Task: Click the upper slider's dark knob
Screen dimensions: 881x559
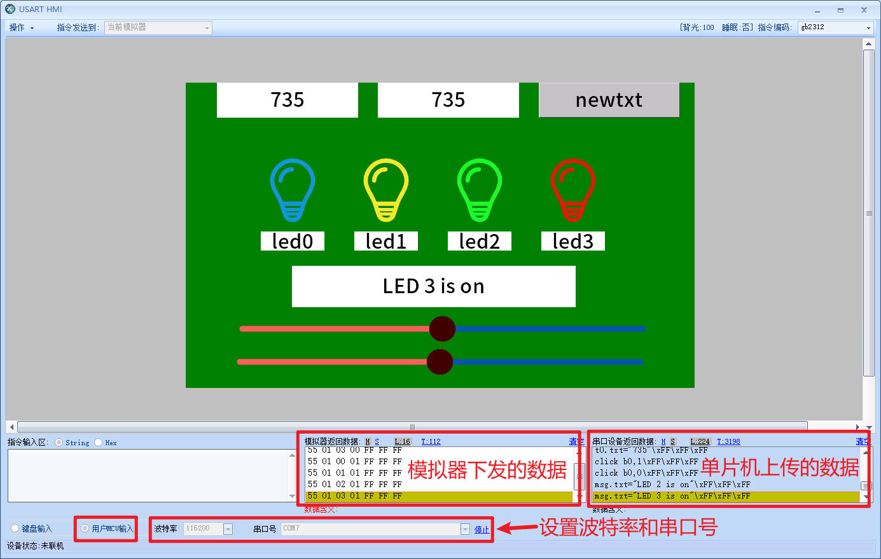Action: coord(442,329)
